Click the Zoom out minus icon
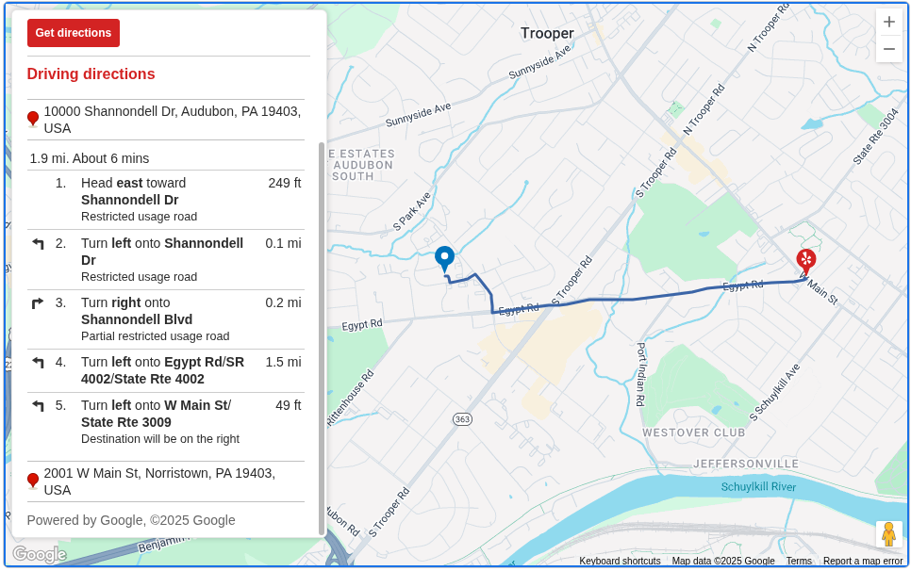Viewport: 911px width, 571px height. (888, 48)
